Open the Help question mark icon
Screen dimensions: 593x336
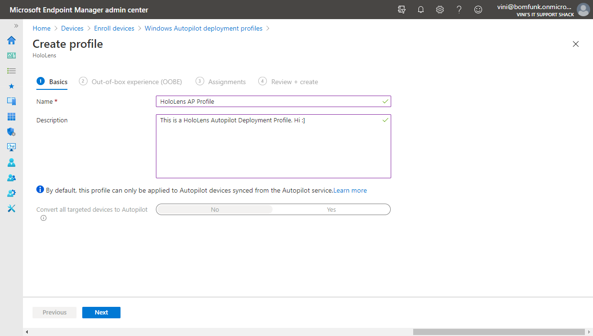tap(459, 10)
